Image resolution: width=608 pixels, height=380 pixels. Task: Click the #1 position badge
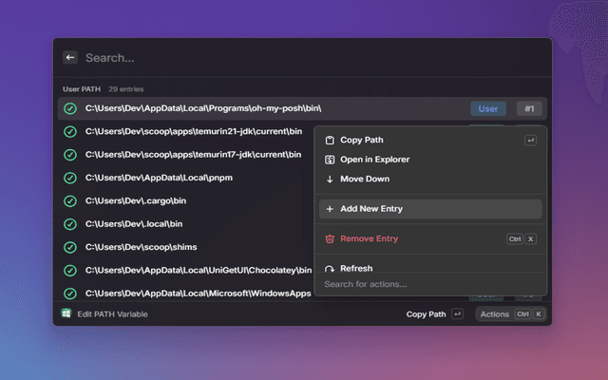click(529, 108)
